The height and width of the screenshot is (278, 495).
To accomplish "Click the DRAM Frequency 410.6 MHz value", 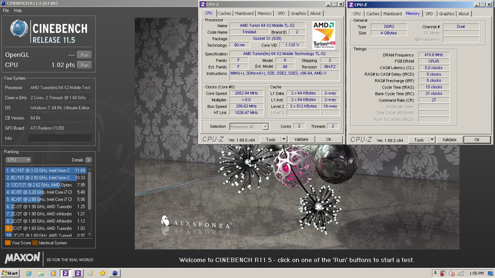I will click(x=434, y=55).
